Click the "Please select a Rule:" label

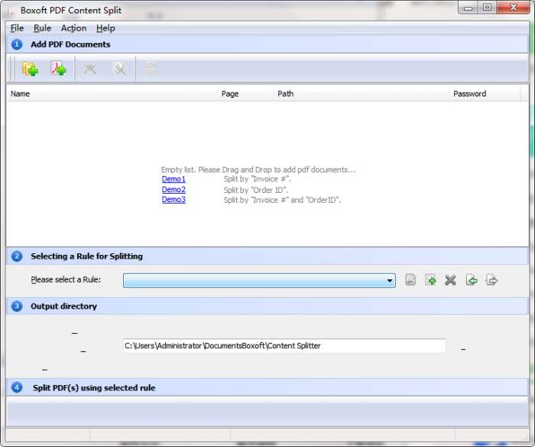[66, 279]
